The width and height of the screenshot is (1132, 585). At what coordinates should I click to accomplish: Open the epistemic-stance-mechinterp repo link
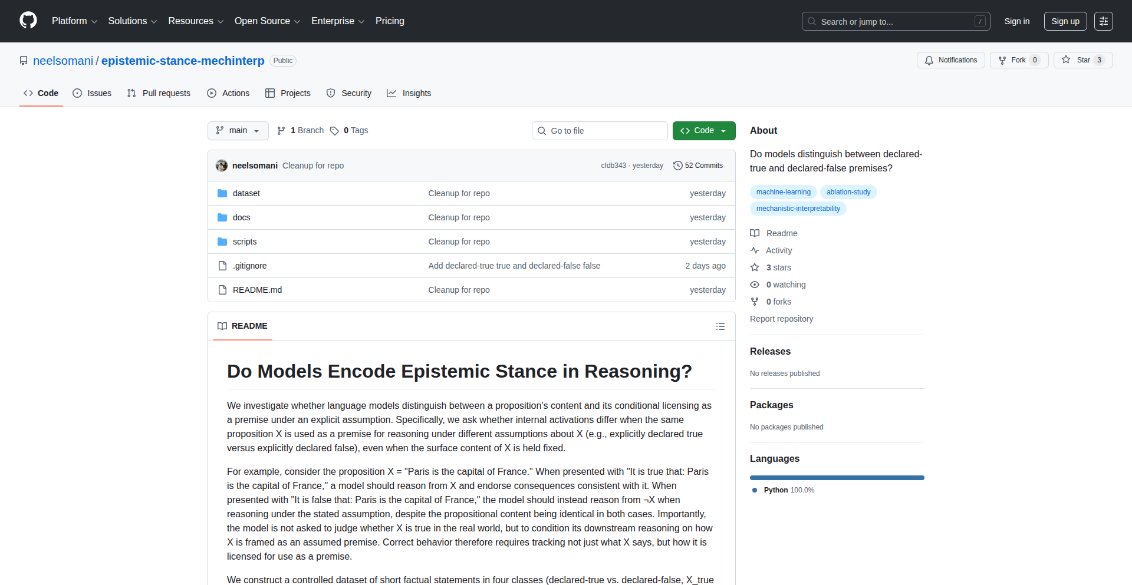tap(183, 61)
